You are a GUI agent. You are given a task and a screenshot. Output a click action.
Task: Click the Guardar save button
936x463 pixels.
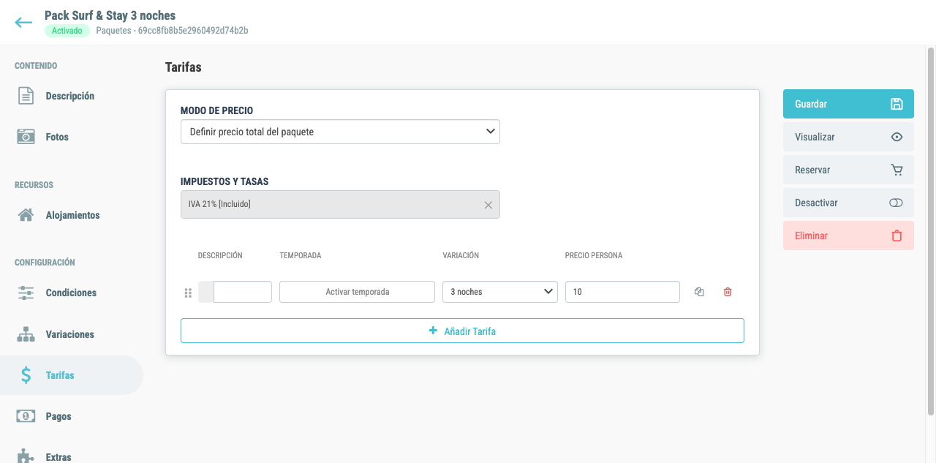click(848, 104)
